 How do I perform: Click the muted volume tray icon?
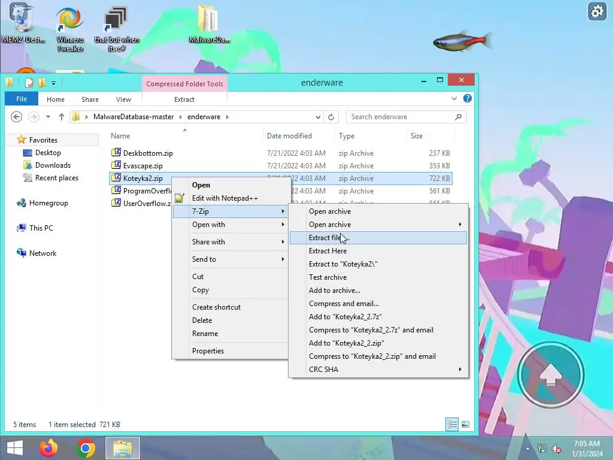tap(556, 449)
